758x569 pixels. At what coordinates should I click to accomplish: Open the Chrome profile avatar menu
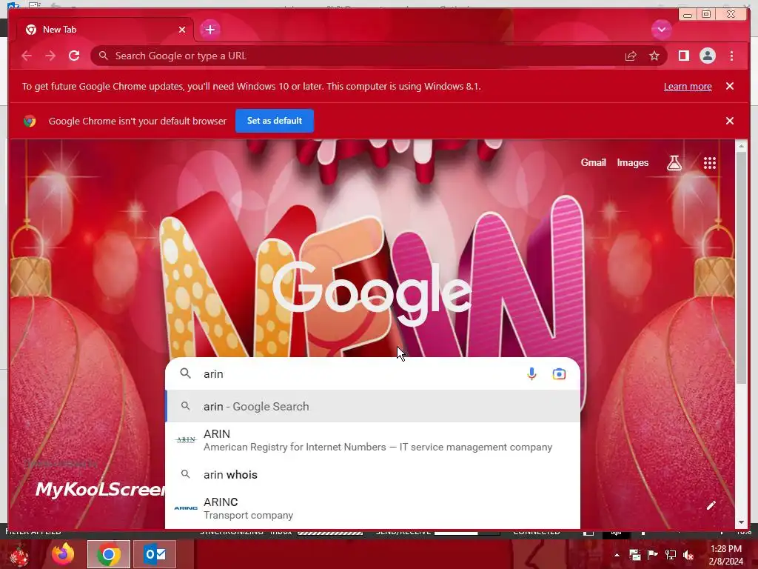click(x=707, y=56)
